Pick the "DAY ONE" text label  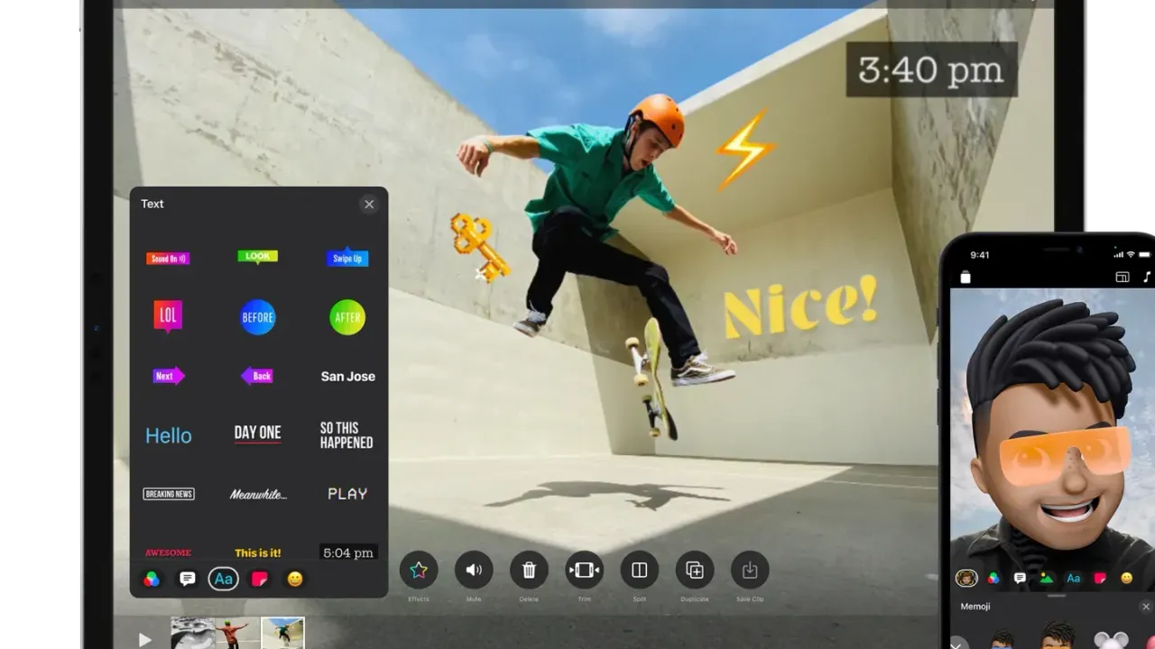258,434
